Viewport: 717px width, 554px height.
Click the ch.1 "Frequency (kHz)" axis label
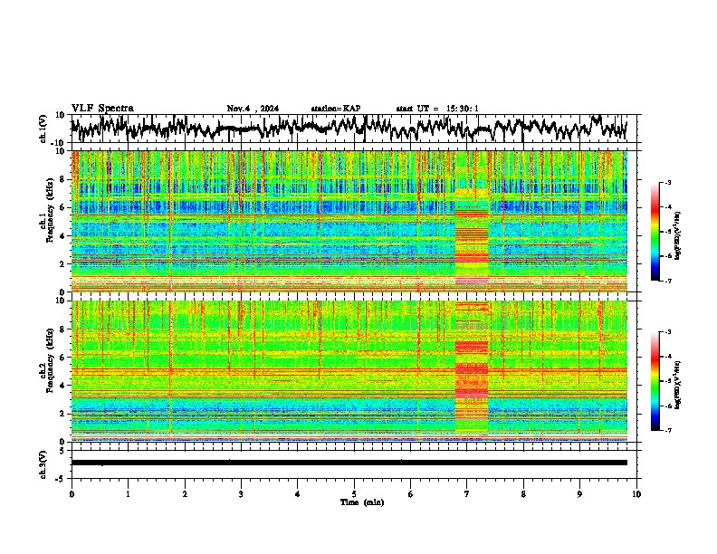point(49,211)
